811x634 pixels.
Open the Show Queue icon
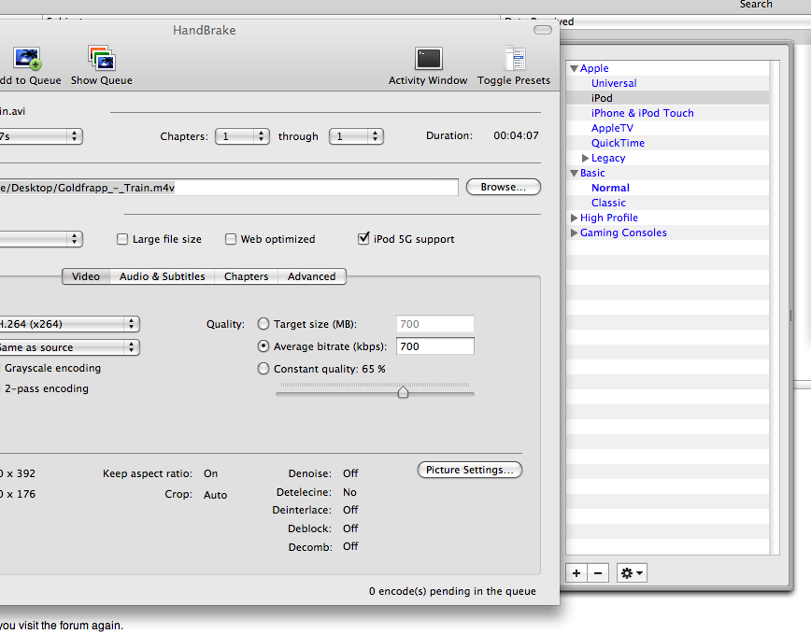click(102, 57)
